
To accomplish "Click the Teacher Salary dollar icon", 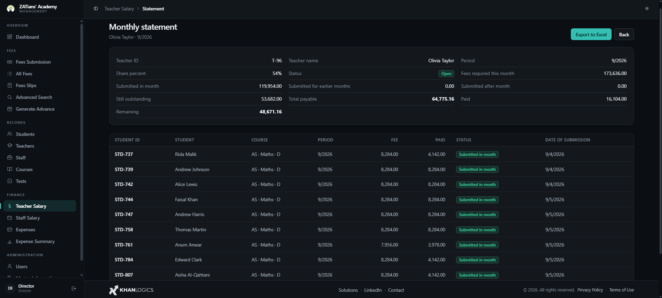I will tap(10, 206).
